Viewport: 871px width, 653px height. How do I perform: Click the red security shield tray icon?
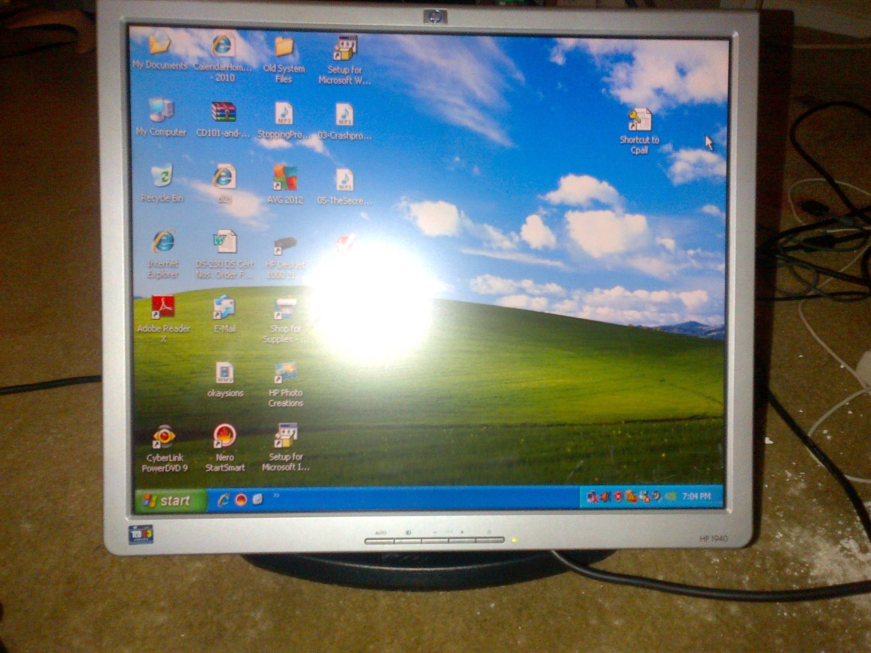click(x=618, y=498)
